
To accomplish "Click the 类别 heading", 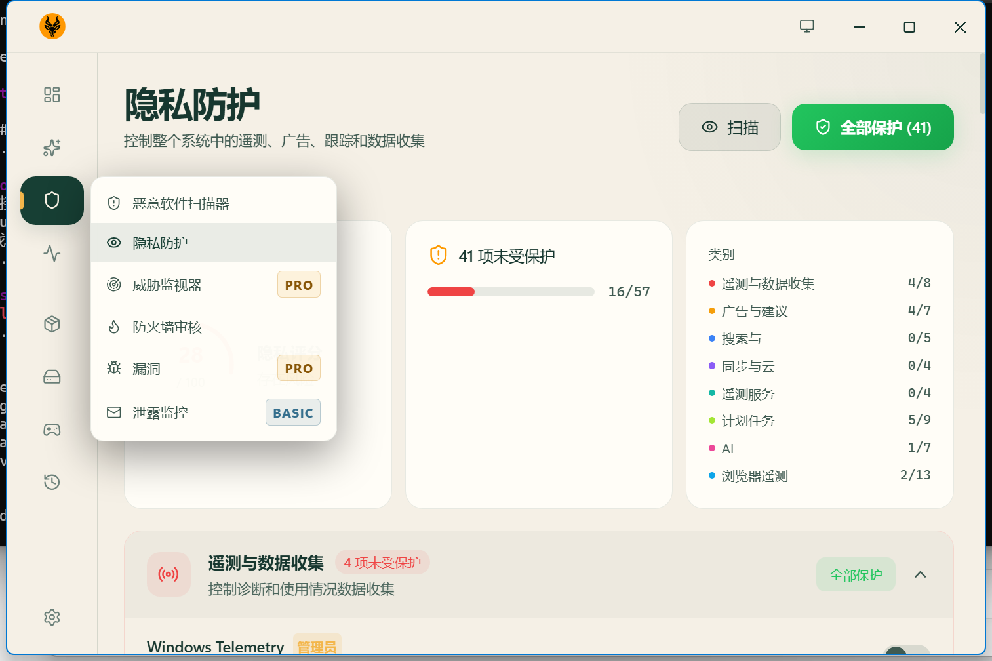I will point(721,254).
